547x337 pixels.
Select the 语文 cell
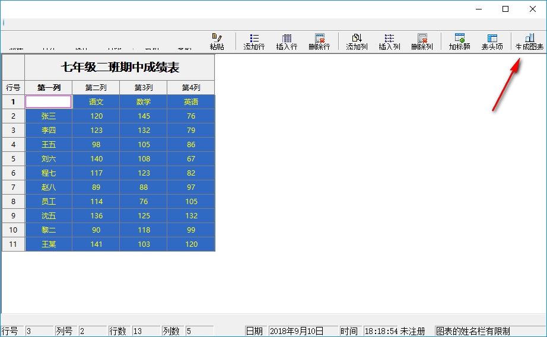tap(96, 102)
